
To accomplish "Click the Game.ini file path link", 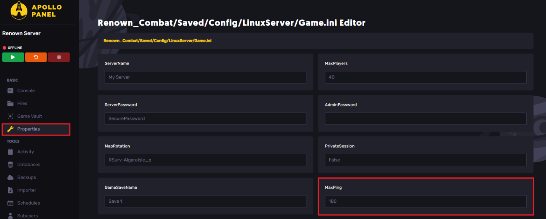I will click(157, 40).
